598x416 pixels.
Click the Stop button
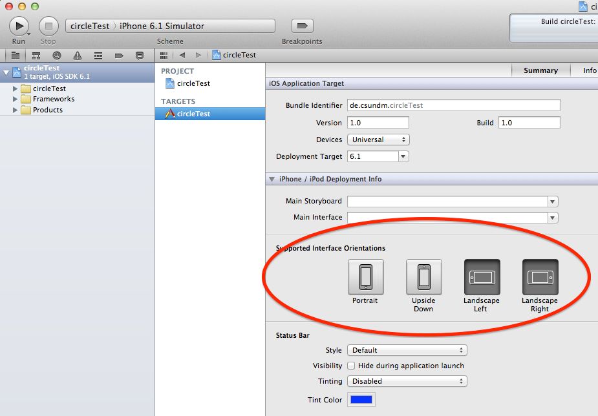click(x=48, y=26)
